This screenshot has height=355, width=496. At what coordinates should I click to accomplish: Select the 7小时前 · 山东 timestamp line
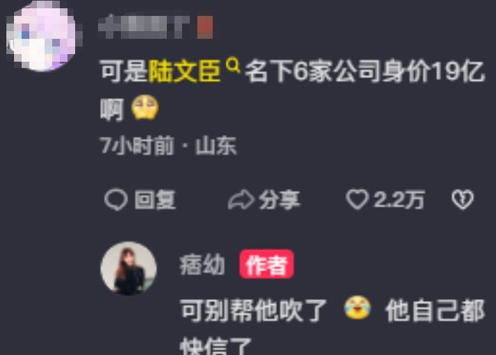pos(168,146)
